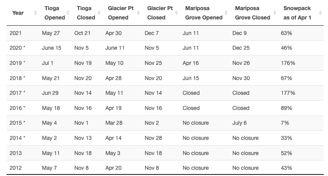Select the Snowpack as of Apr 1 header

297,13
